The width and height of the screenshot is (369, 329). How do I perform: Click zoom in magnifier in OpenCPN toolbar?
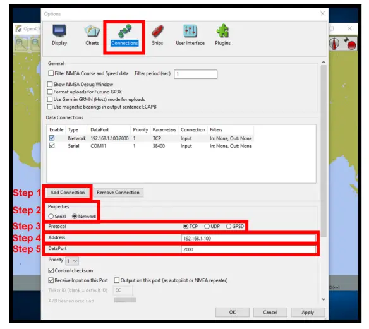click(x=21, y=44)
